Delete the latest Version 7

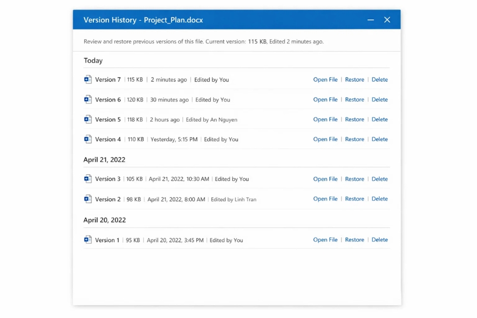(380, 79)
